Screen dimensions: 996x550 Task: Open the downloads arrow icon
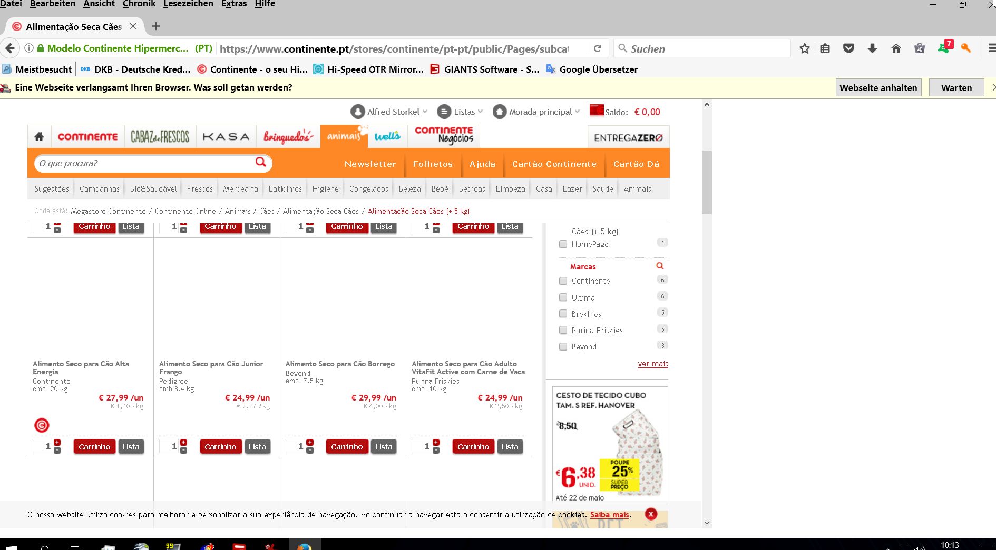point(872,48)
